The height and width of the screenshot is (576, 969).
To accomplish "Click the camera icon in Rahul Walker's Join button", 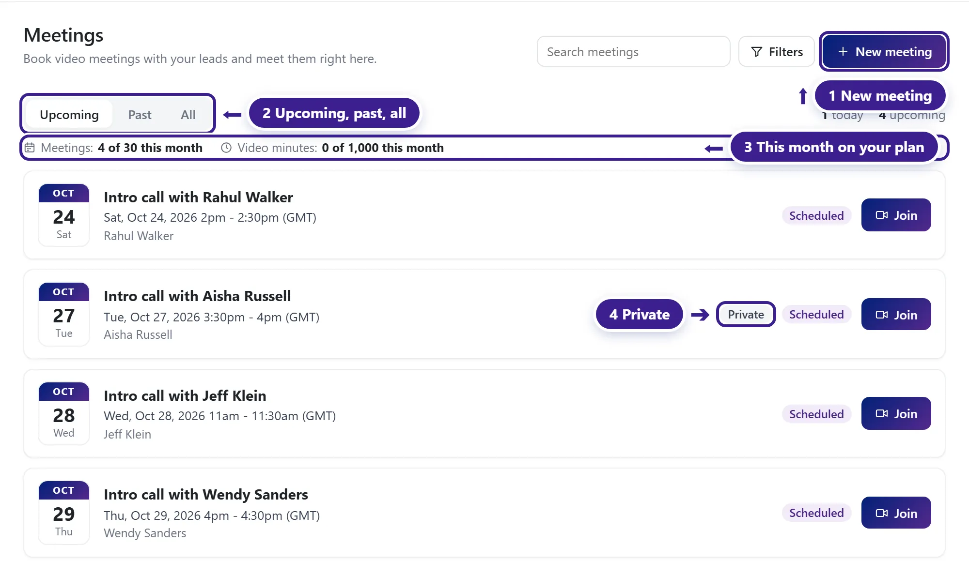I will [x=882, y=215].
